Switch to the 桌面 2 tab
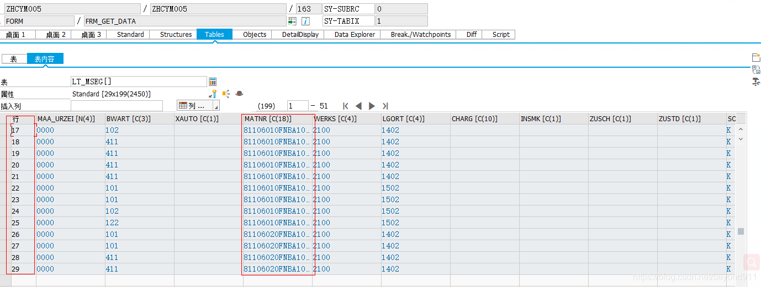 tap(56, 34)
